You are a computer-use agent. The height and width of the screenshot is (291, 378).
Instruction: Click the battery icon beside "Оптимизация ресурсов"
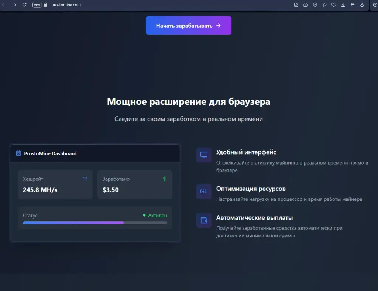pos(204,191)
